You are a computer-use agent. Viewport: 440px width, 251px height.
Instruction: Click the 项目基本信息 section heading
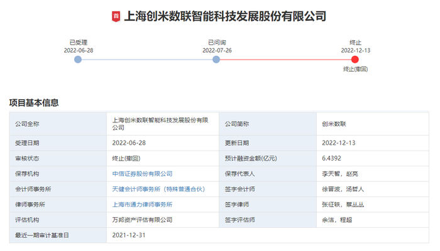click(x=34, y=102)
